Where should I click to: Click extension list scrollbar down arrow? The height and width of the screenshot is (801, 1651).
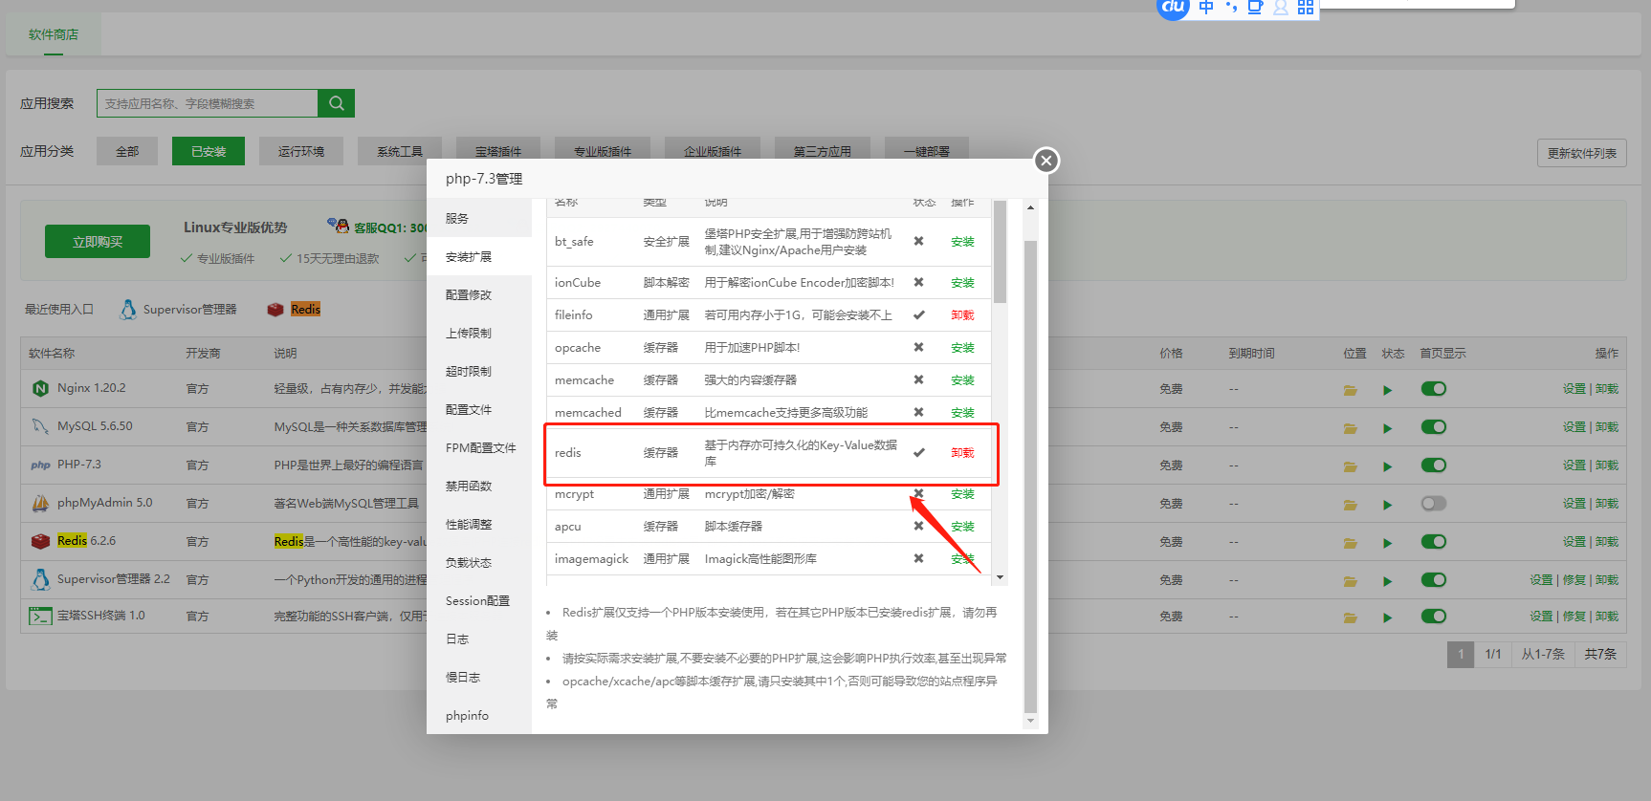1000,577
